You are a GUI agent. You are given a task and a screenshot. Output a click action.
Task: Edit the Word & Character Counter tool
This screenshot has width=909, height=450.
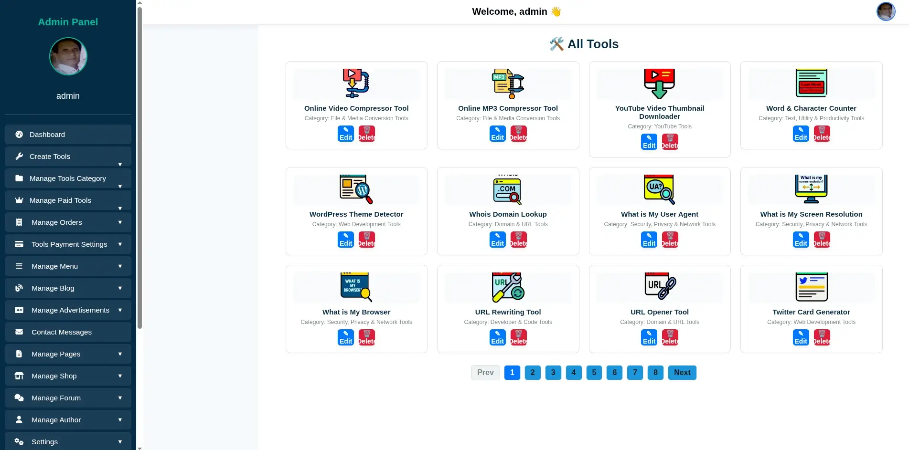click(x=801, y=134)
